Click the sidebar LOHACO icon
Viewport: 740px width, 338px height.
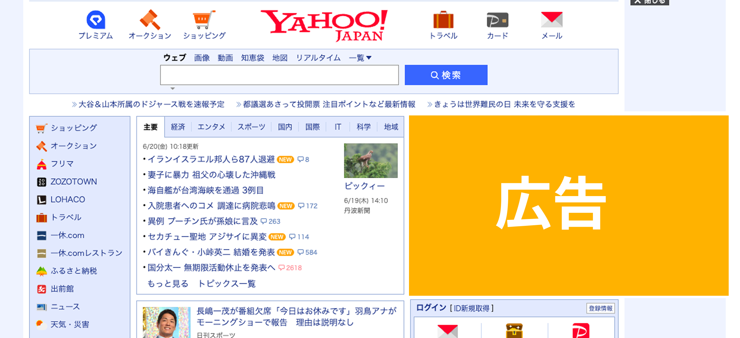click(41, 200)
